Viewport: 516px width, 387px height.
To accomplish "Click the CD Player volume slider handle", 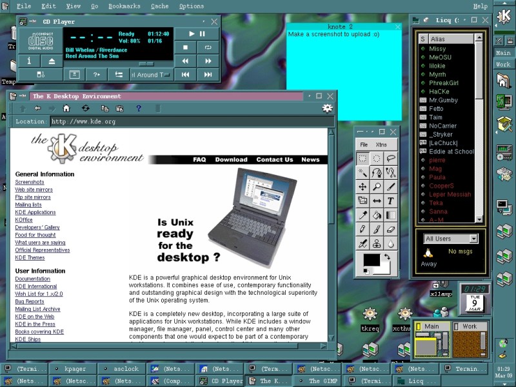I will pyautogui.click(x=146, y=64).
